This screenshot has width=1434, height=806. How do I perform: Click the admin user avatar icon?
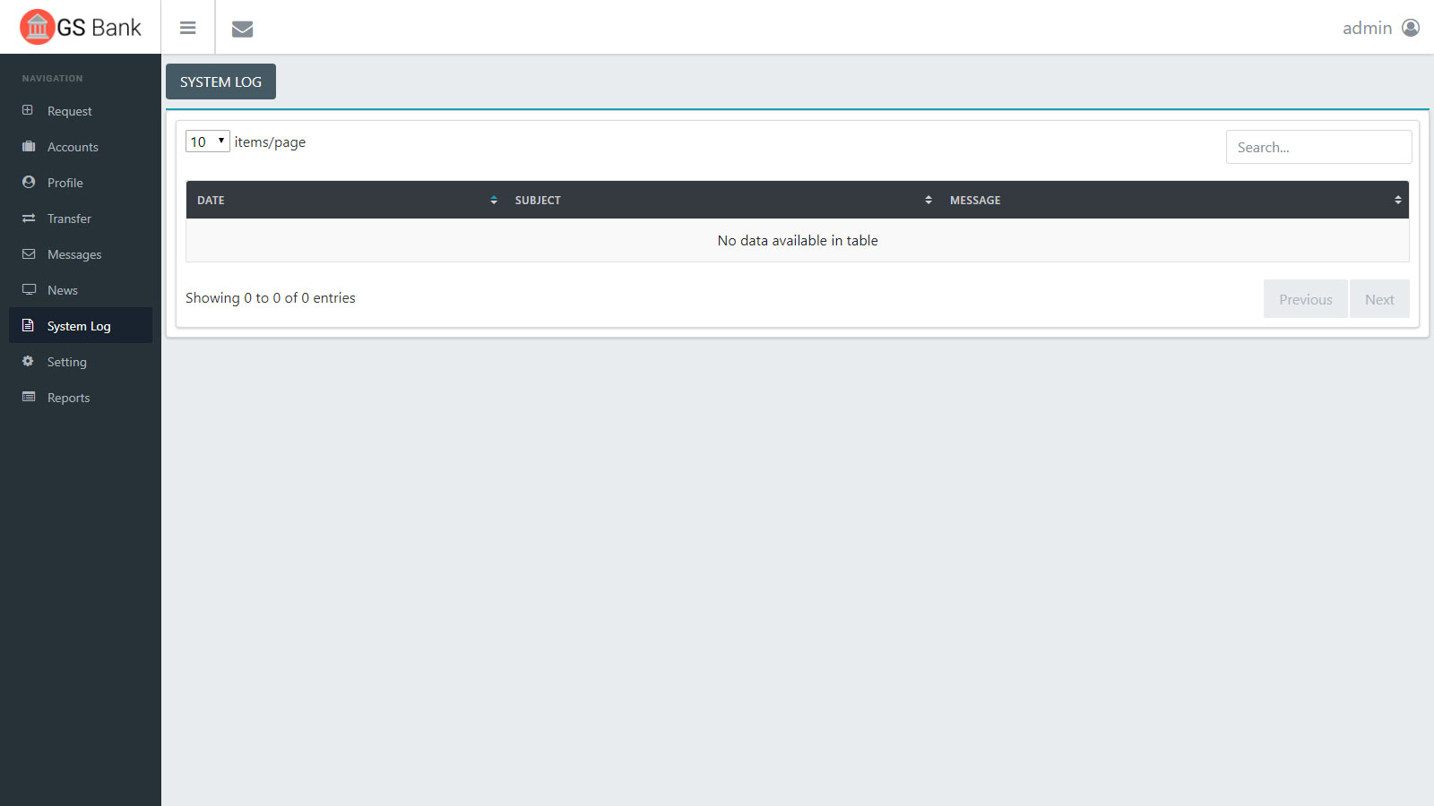(1411, 28)
